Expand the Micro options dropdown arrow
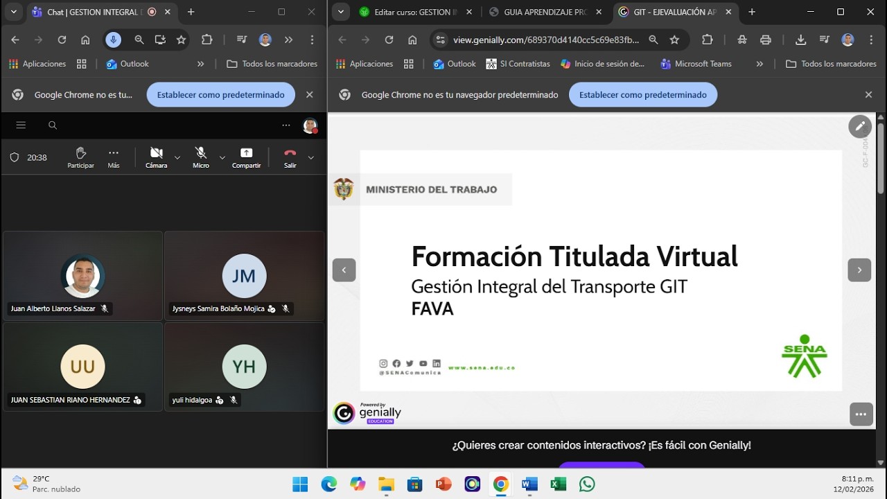This screenshot has width=887, height=499. [x=222, y=158]
